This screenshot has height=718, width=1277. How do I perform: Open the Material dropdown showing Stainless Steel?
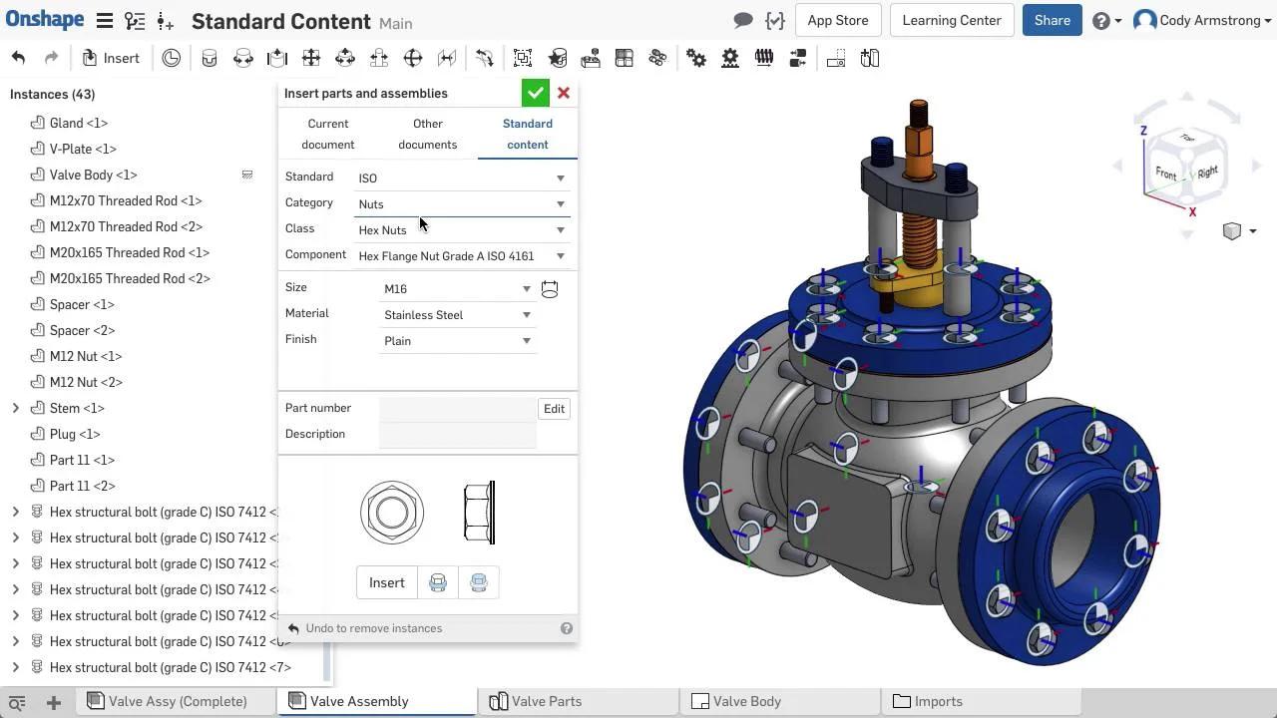click(457, 315)
